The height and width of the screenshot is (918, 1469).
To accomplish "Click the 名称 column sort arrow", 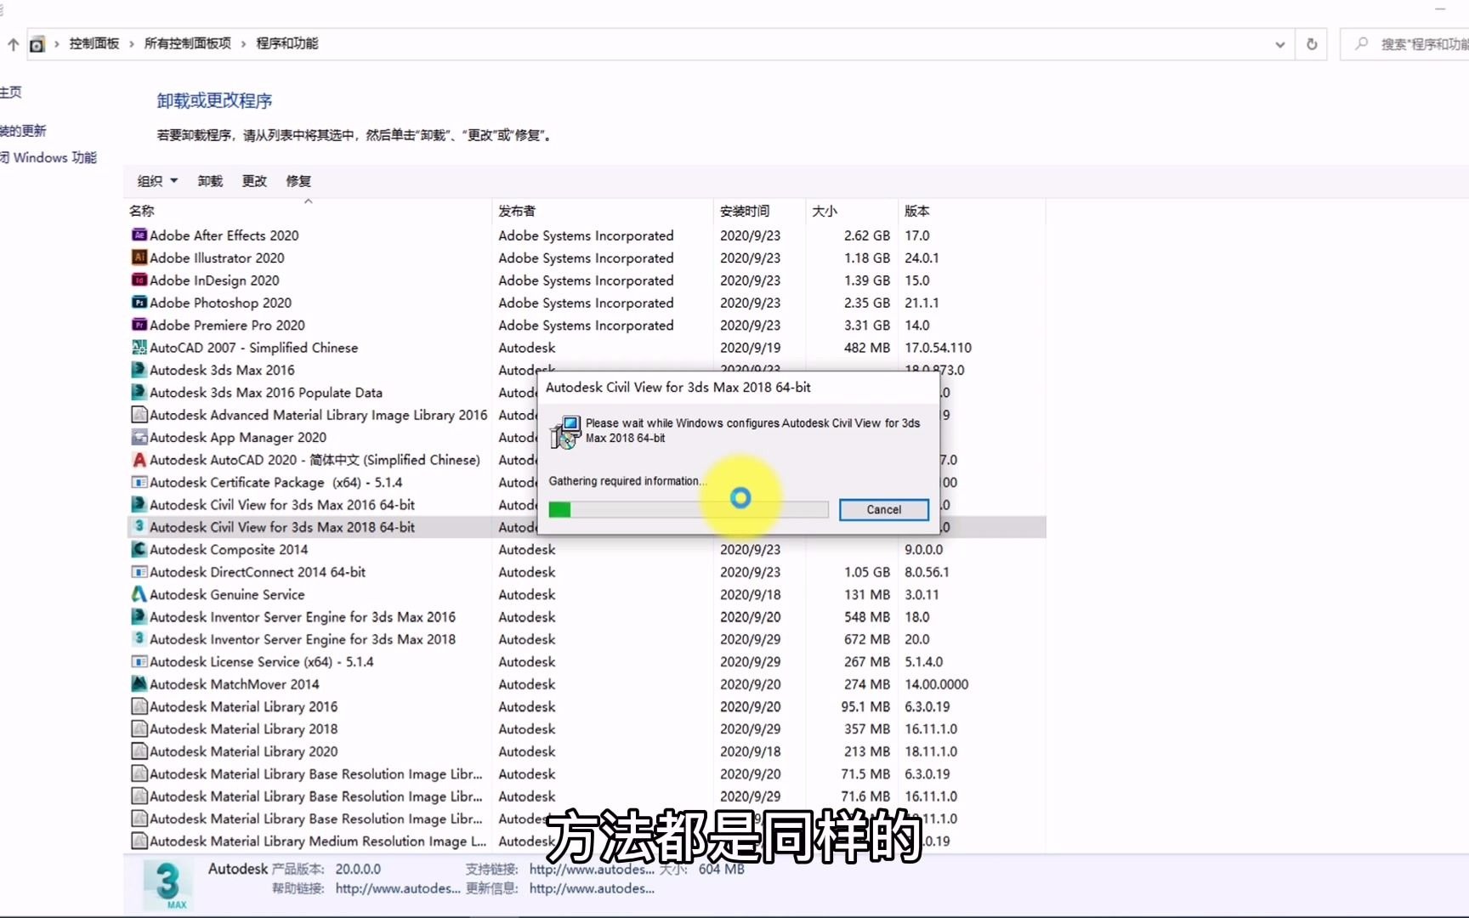I will pyautogui.click(x=309, y=201).
